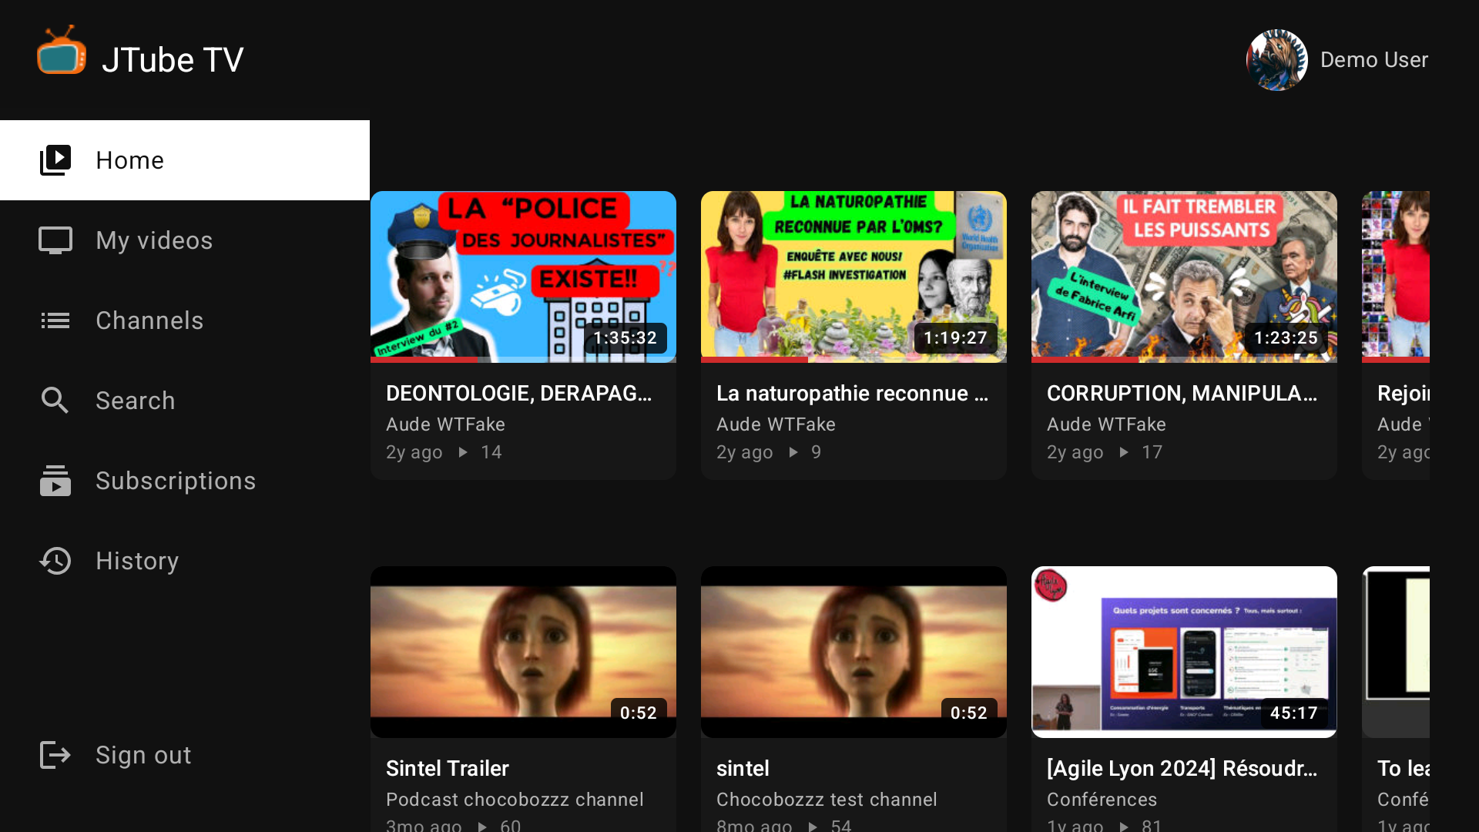Click the My videos monitor icon
Viewport: 1479px width, 832px height.
[x=55, y=240]
